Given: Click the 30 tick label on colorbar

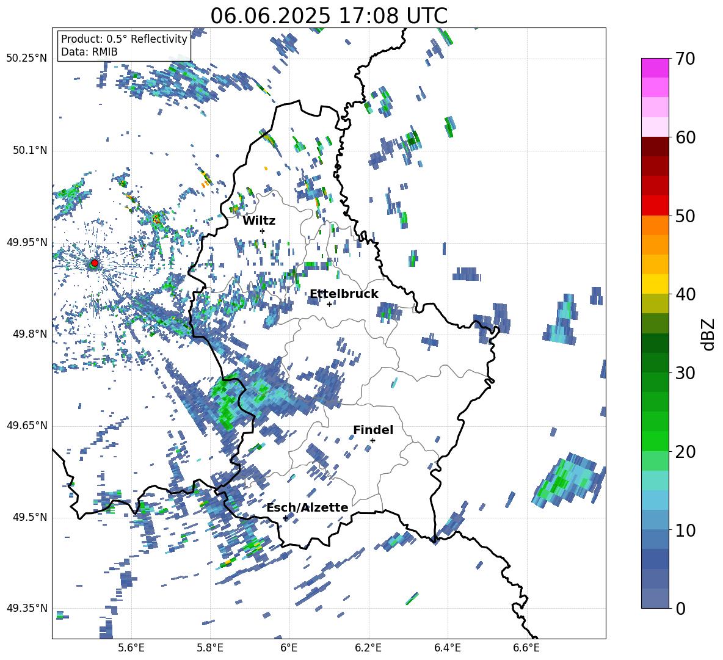Looking at the screenshot, I should click(x=685, y=372).
